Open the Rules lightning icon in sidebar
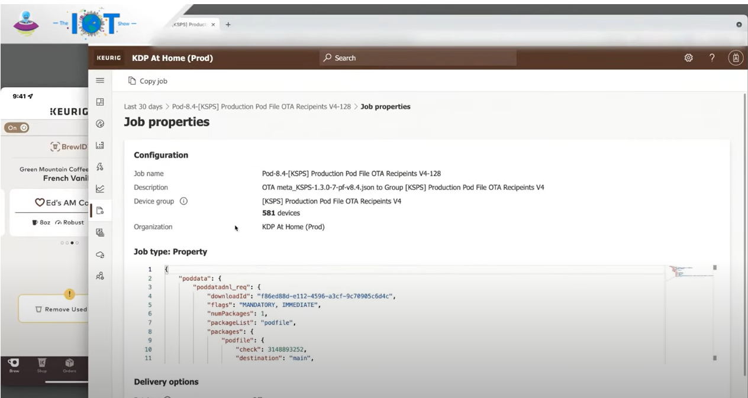This screenshot has height=398, width=748. tap(99, 167)
